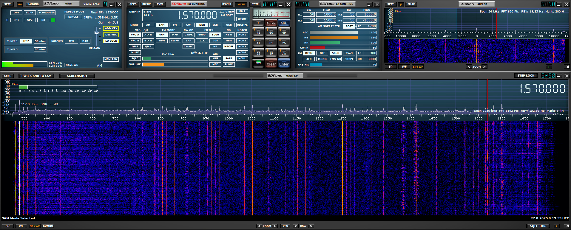Click the green stream status square in Main panel
This screenshot has height=230, width=571.
(x=53, y=20)
